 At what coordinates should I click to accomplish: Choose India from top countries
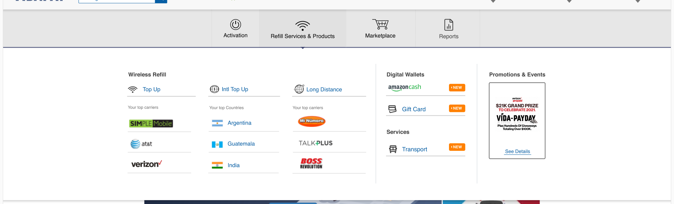233,165
